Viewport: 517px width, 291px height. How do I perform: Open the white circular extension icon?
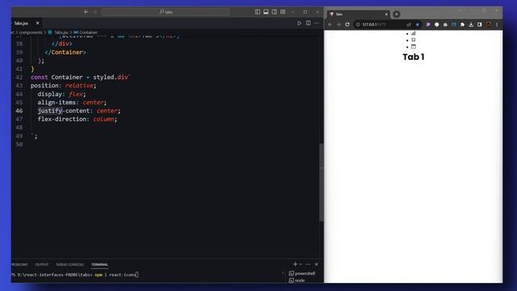tap(436, 24)
